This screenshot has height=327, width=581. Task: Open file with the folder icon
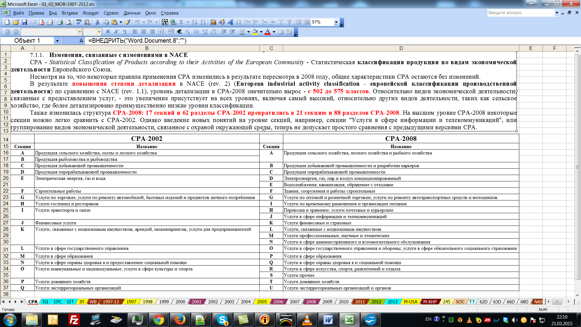[16, 22]
